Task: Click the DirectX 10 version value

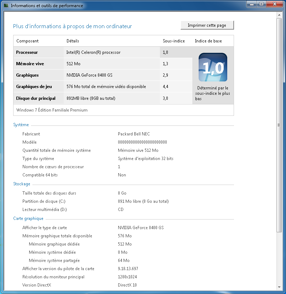Action: point(127,285)
